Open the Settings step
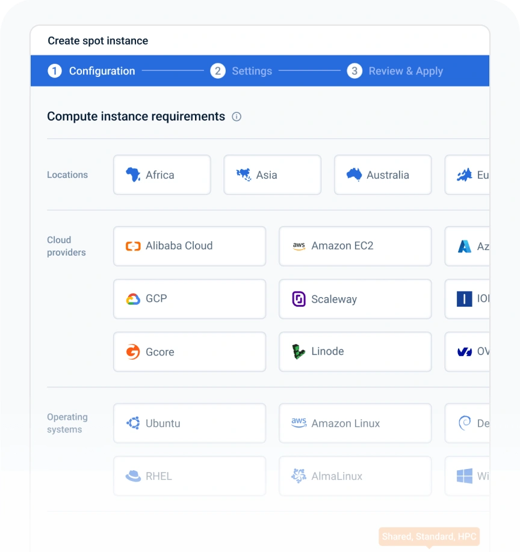The width and height of the screenshot is (520, 552). coord(252,71)
